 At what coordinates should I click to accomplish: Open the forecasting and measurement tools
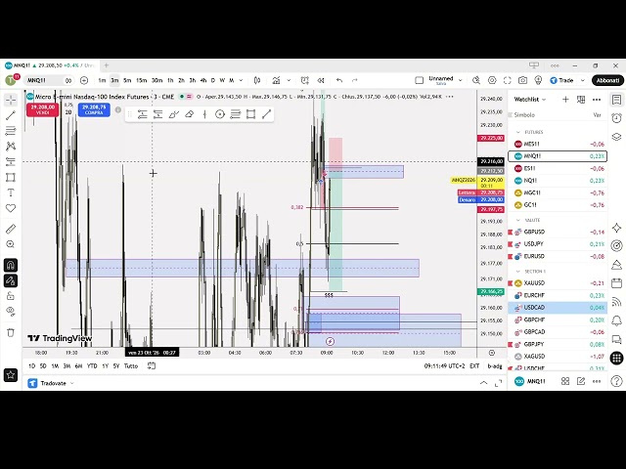[11, 161]
